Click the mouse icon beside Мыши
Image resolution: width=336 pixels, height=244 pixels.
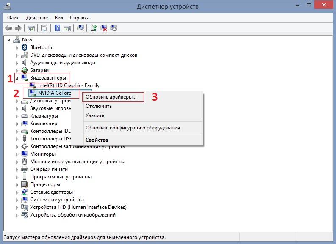25,162
